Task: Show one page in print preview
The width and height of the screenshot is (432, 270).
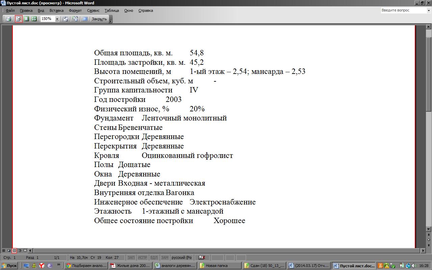Action: pos(26,19)
